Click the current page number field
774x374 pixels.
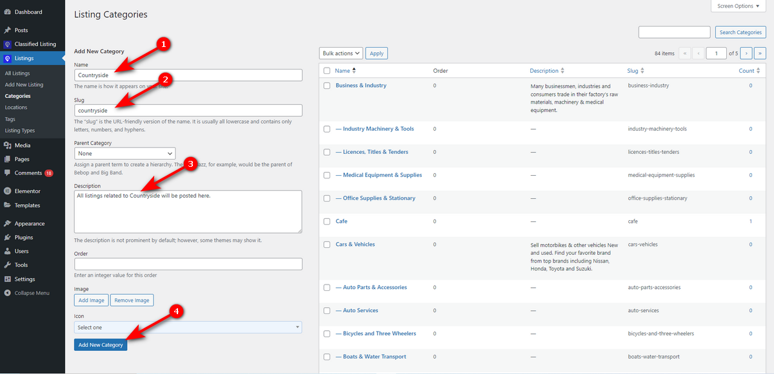[716, 53]
